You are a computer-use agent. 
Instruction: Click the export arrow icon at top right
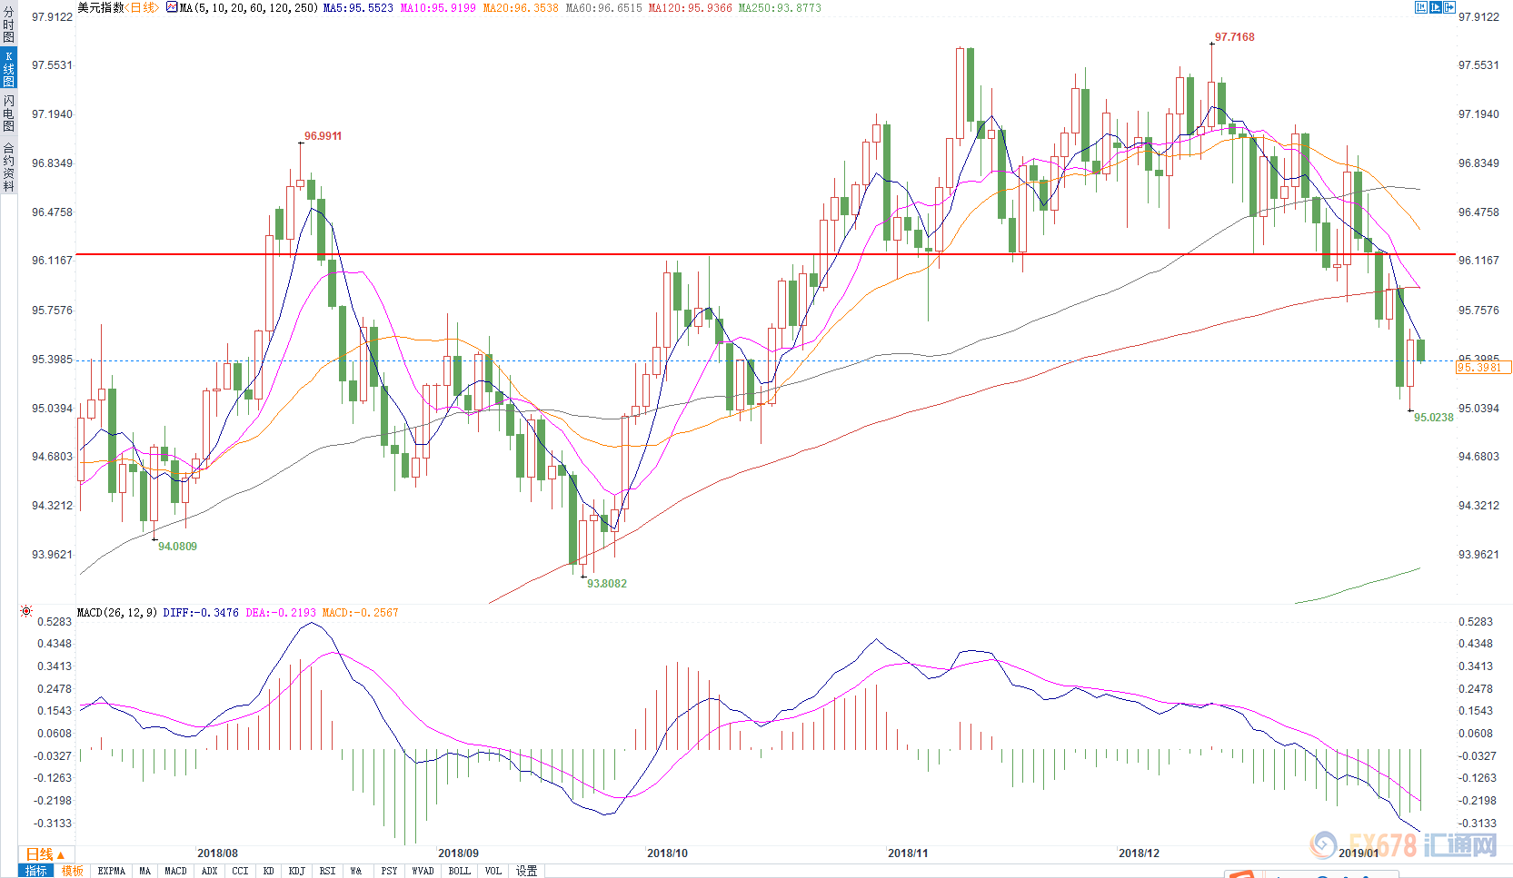1449,7
